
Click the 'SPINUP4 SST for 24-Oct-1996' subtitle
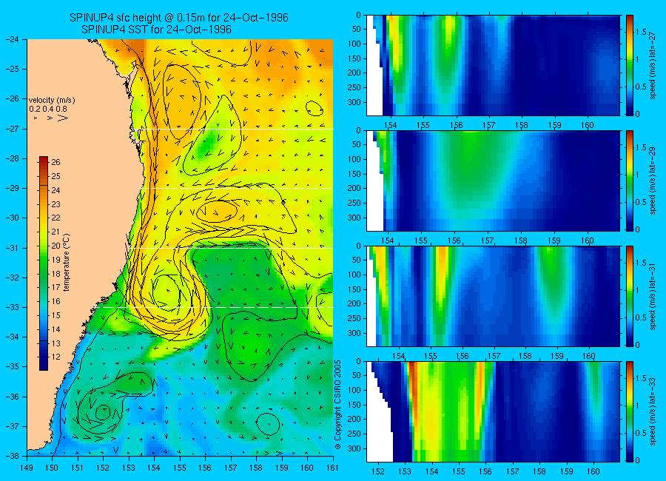point(156,30)
